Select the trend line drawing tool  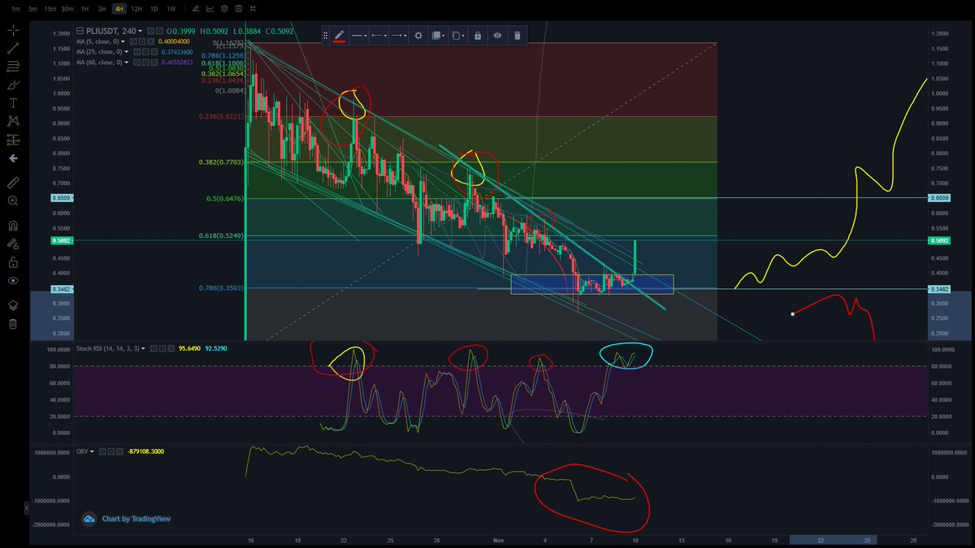(x=13, y=48)
